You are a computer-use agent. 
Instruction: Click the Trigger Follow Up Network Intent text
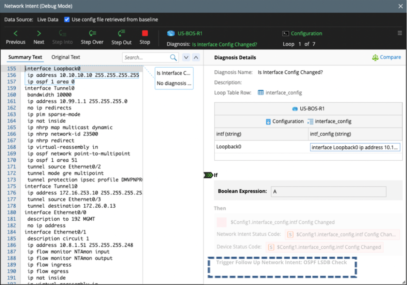click(282, 262)
